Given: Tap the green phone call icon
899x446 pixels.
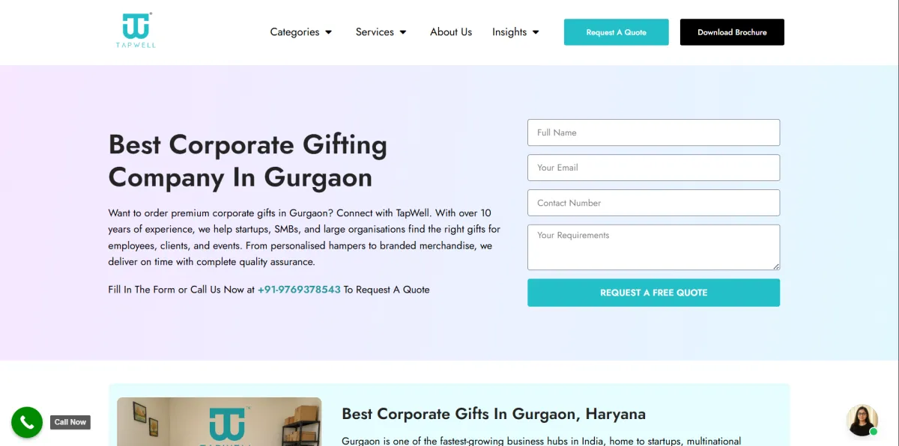Looking at the screenshot, I should point(27,422).
